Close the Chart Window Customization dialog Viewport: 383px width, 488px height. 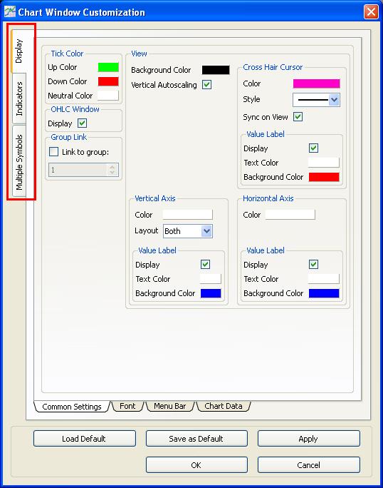(x=371, y=12)
